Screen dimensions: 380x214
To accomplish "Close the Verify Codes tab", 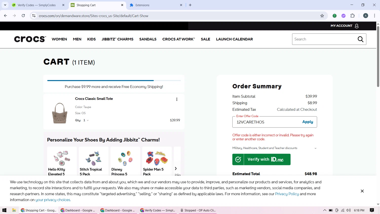I will coord(63,5).
